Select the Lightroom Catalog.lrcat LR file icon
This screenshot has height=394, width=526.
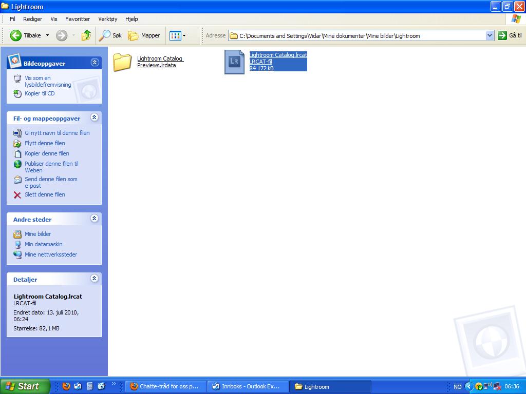pos(234,62)
